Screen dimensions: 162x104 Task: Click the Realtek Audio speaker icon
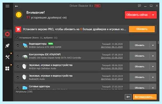click(x=25, y=77)
